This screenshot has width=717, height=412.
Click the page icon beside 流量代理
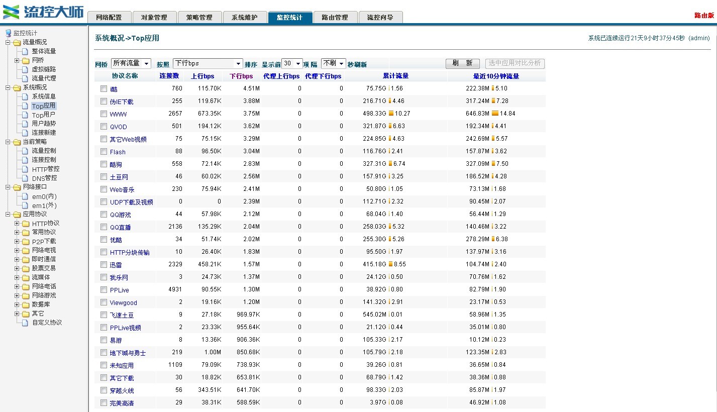[26, 78]
